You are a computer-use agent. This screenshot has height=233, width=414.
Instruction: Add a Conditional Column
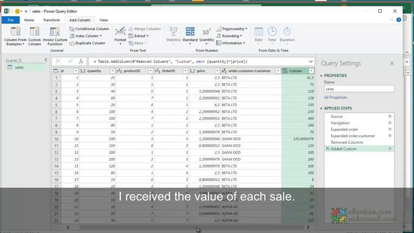pos(89,28)
